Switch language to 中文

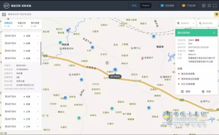[134, 5]
